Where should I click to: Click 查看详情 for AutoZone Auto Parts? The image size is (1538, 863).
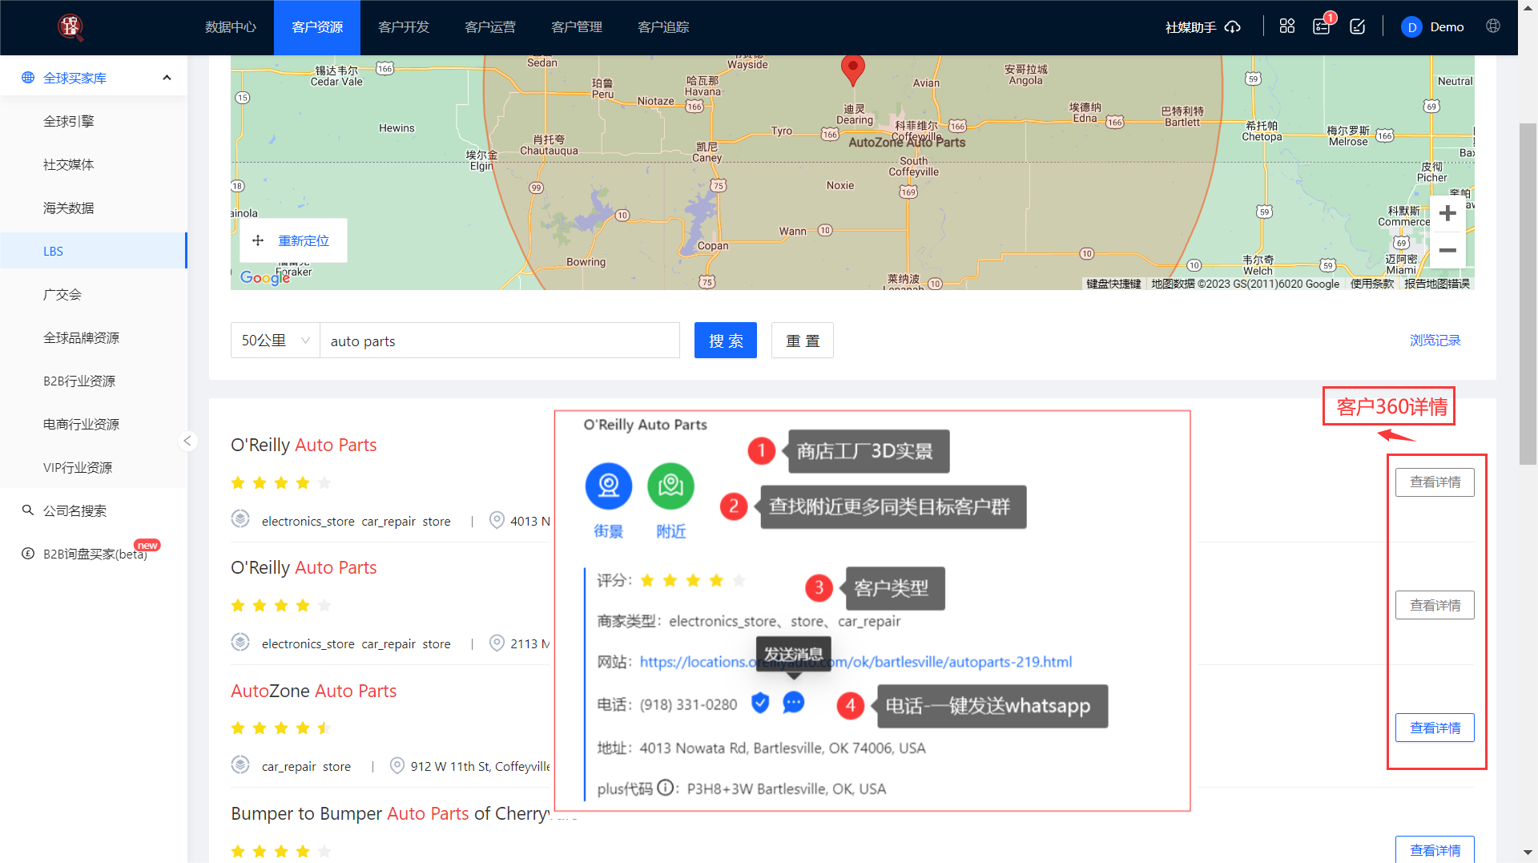[1435, 728]
